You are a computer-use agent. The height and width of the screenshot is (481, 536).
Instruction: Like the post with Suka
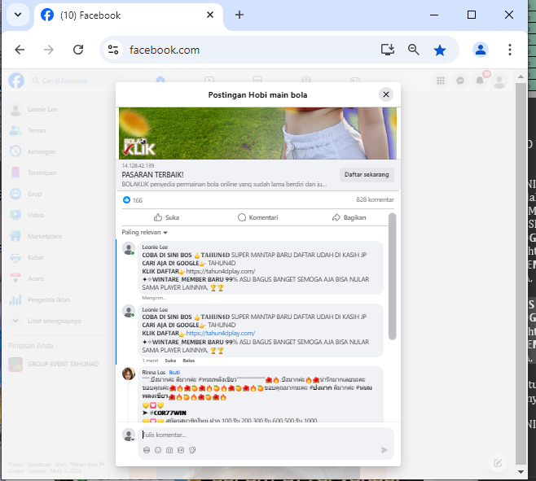pos(166,217)
